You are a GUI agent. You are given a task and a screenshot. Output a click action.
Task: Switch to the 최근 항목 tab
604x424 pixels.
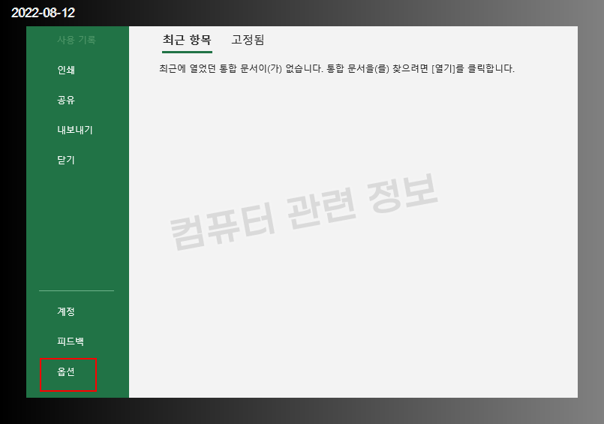[187, 40]
